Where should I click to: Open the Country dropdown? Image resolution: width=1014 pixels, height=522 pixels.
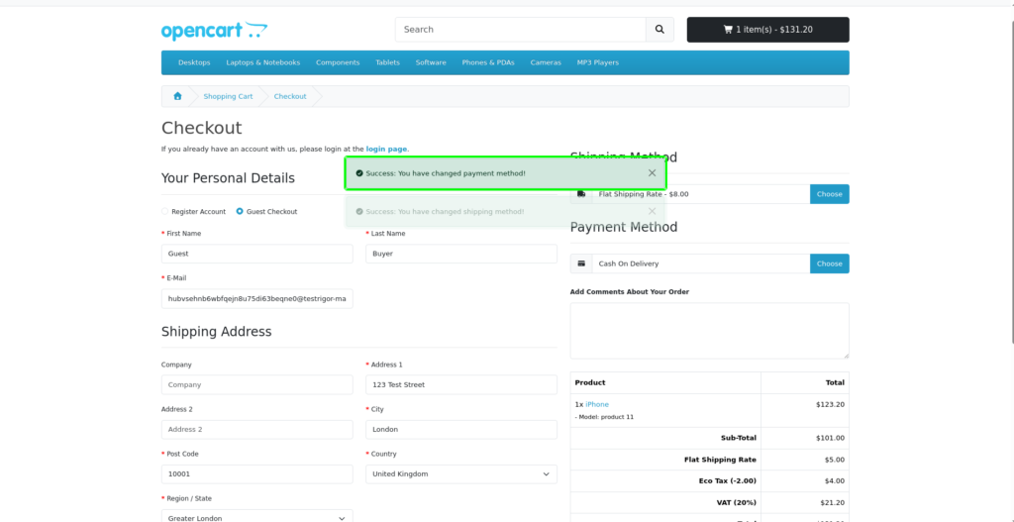click(461, 474)
